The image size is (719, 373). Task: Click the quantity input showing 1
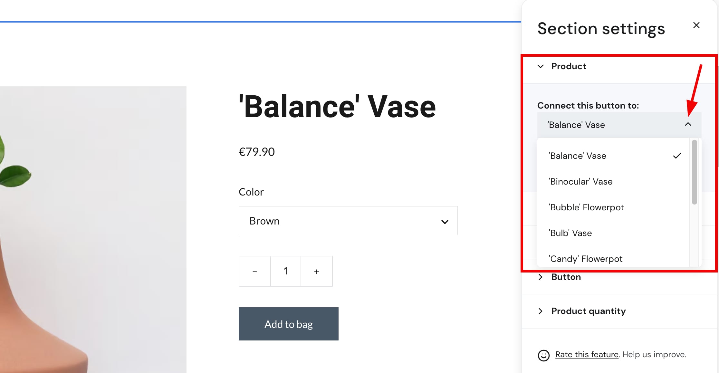coord(285,271)
